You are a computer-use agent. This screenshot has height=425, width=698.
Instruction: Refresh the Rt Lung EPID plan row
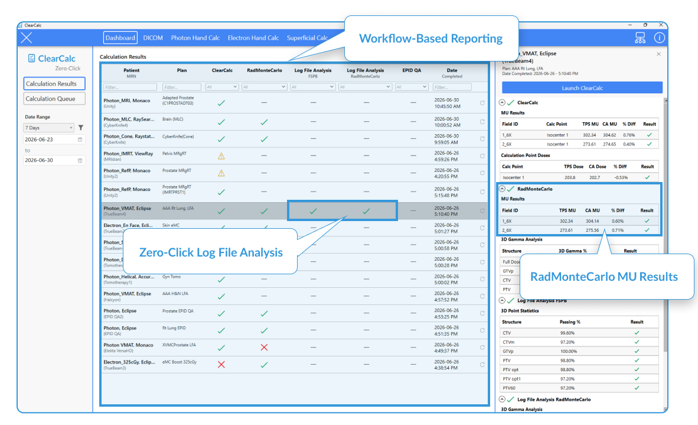[x=482, y=330]
